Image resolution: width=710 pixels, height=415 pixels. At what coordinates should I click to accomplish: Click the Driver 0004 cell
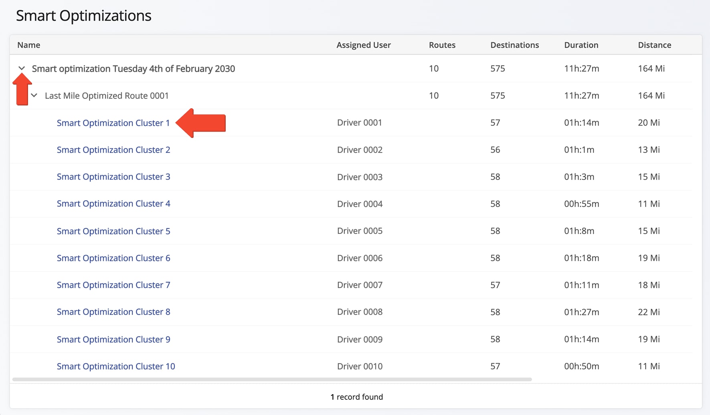(x=360, y=204)
